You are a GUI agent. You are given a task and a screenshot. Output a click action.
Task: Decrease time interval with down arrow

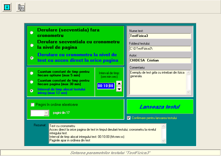click(119, 89)
